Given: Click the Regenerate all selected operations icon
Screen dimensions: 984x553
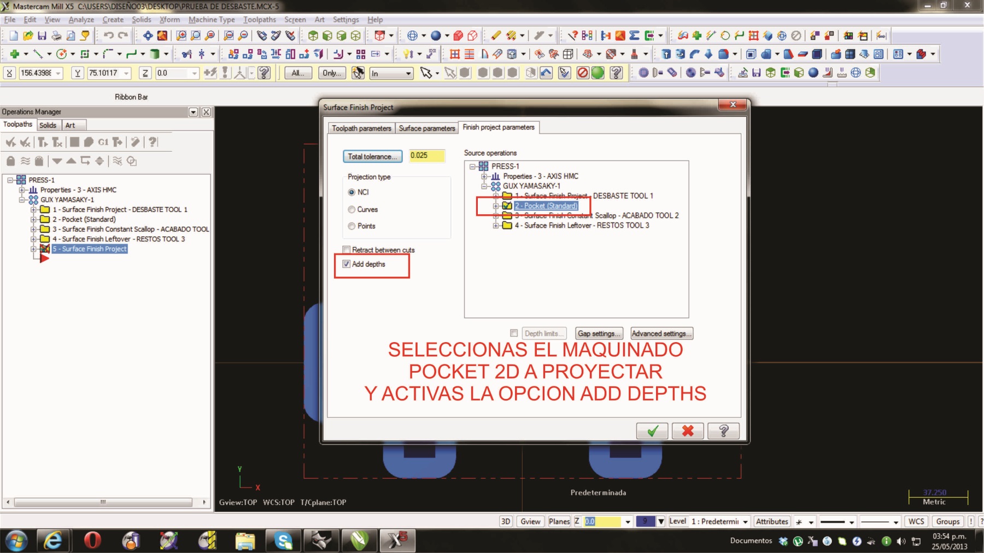Looking at the screenshot, I should click(43, 142).
